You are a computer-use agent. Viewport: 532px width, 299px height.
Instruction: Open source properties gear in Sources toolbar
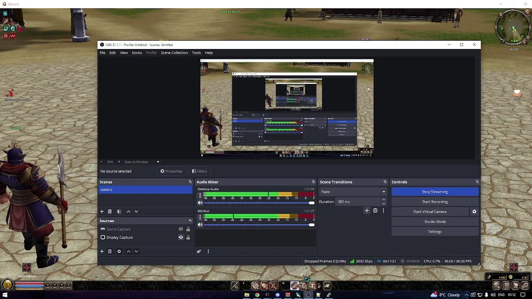coord(119,251)
